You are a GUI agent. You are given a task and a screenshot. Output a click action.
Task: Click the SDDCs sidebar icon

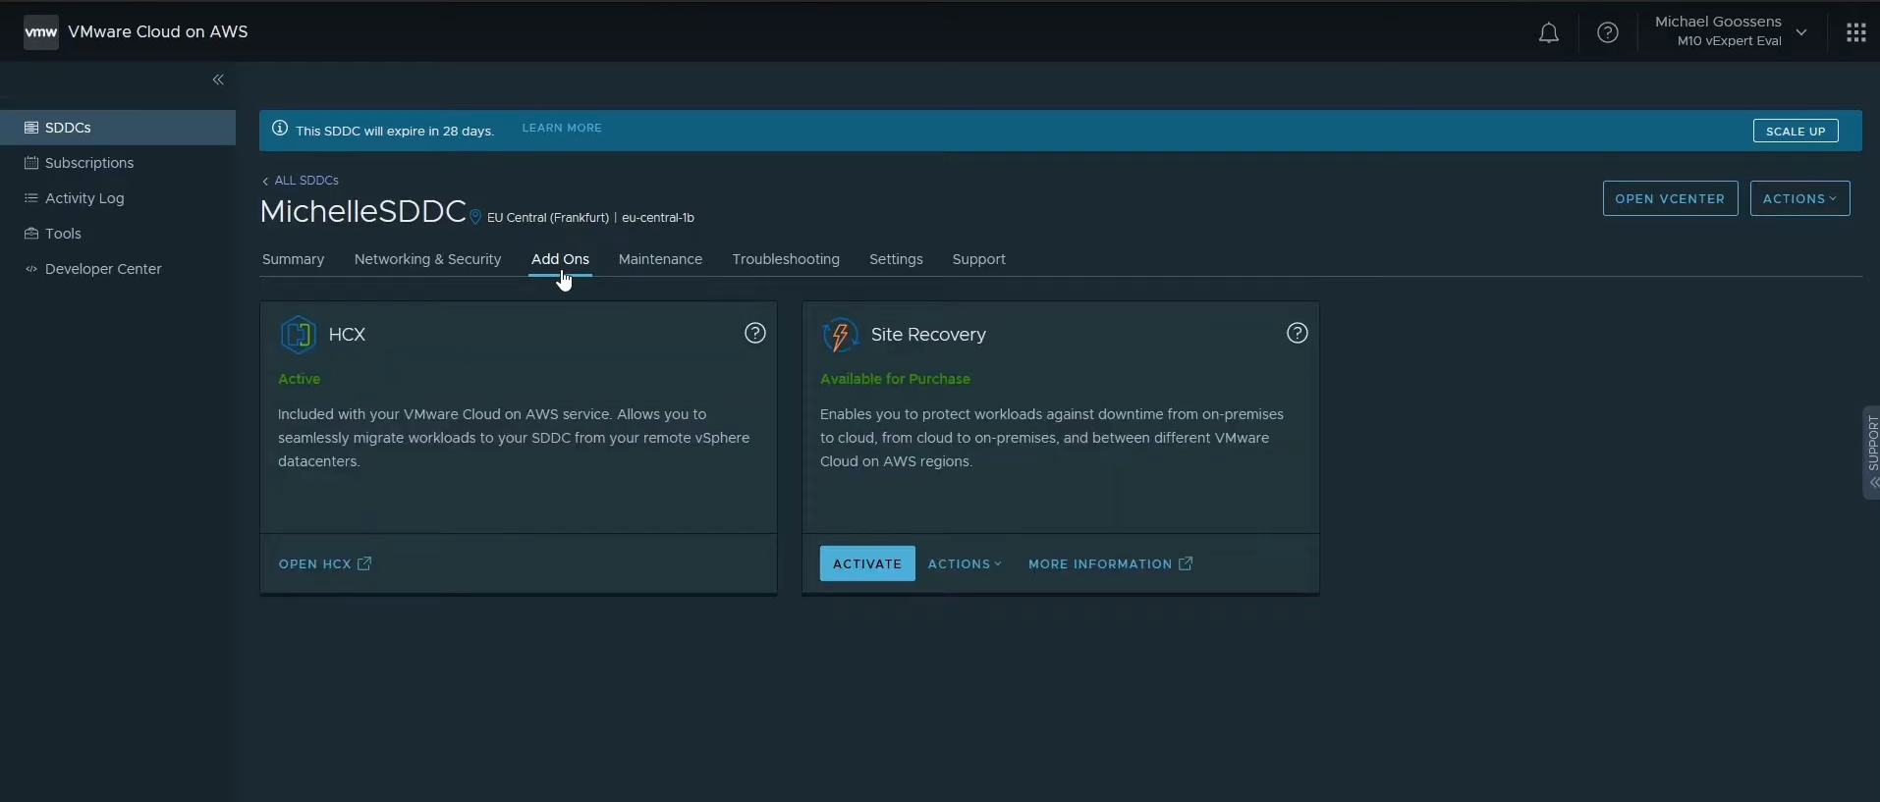click(31, 128)
